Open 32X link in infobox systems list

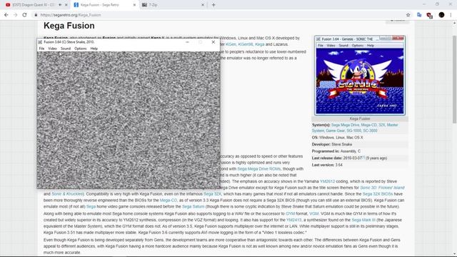[382, 125]
